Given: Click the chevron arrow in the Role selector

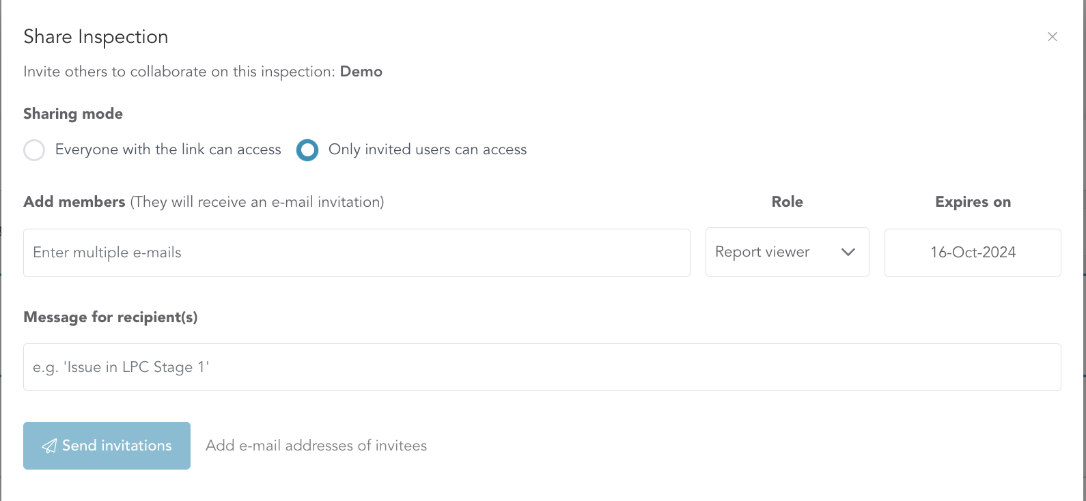Looking at the screenshot, I should click(x=848, y=253).
